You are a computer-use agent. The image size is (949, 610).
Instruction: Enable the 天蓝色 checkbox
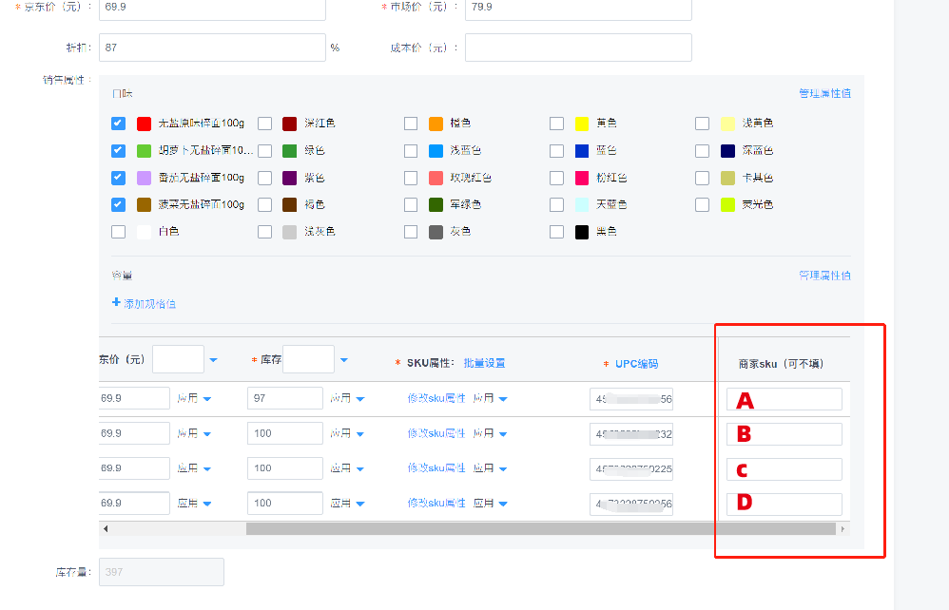556,203
